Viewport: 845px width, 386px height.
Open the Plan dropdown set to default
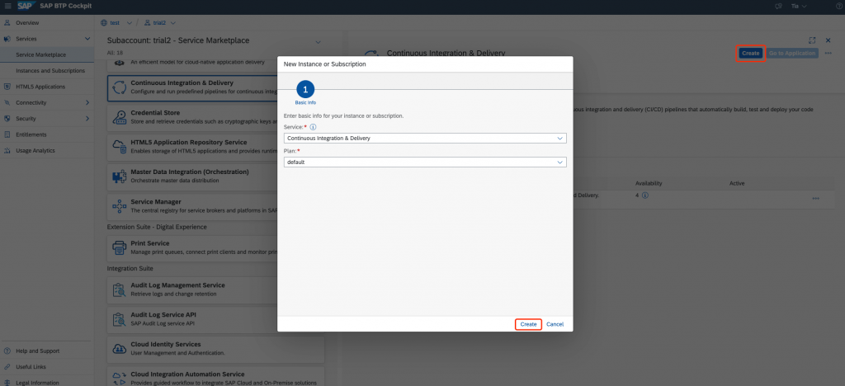[x=425, y=162]
